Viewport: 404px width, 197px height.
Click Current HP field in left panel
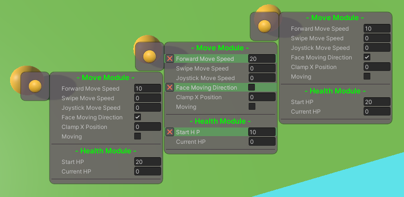pyautogui.click(x=148, y=171)
